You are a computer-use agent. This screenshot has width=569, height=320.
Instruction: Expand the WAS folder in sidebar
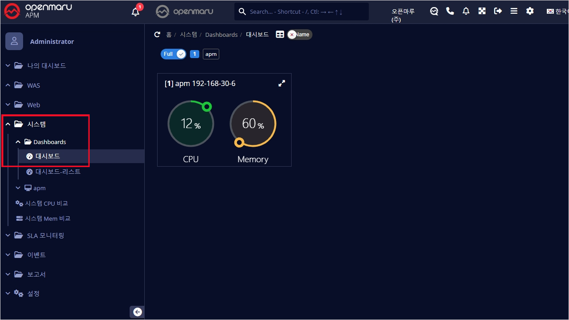coord(33,85)
